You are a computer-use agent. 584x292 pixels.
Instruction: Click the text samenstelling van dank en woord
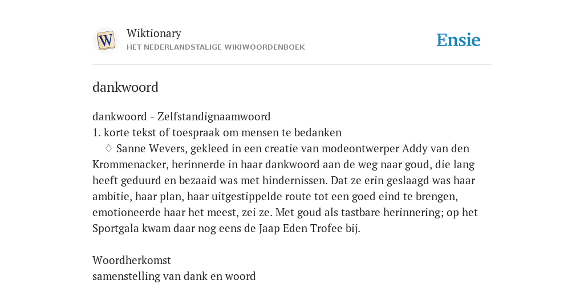(x=174, y=276)
